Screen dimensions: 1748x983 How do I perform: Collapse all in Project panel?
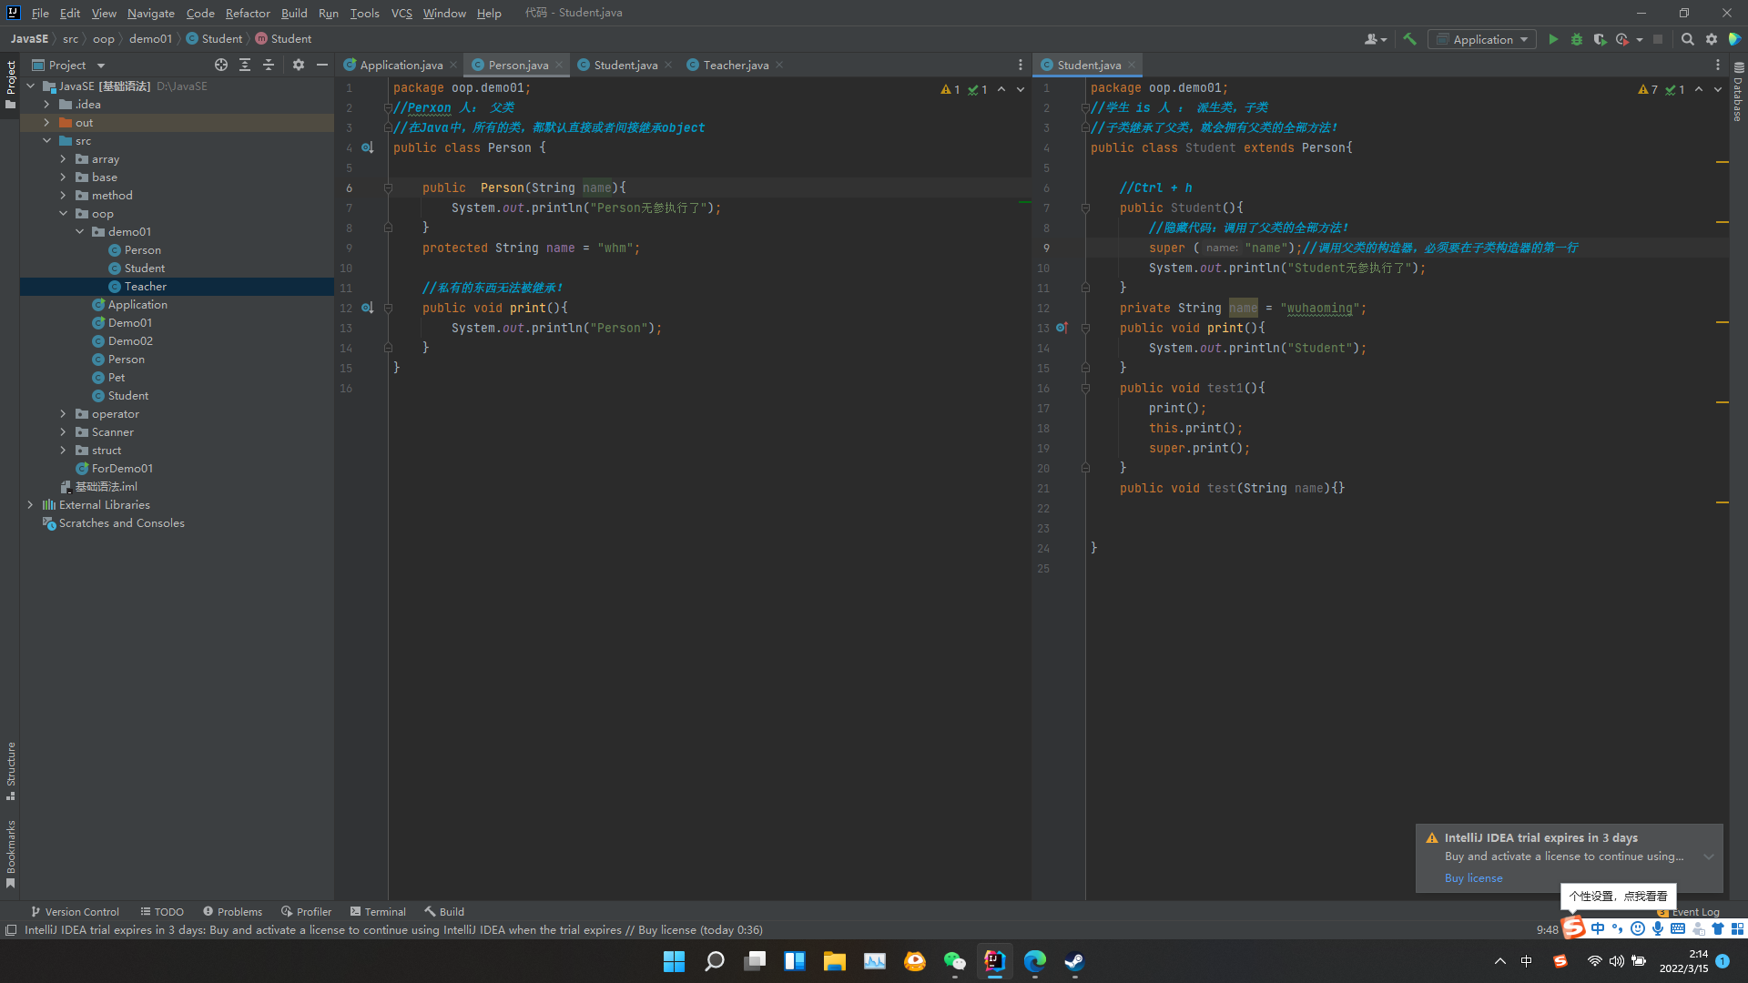(269, 65)
